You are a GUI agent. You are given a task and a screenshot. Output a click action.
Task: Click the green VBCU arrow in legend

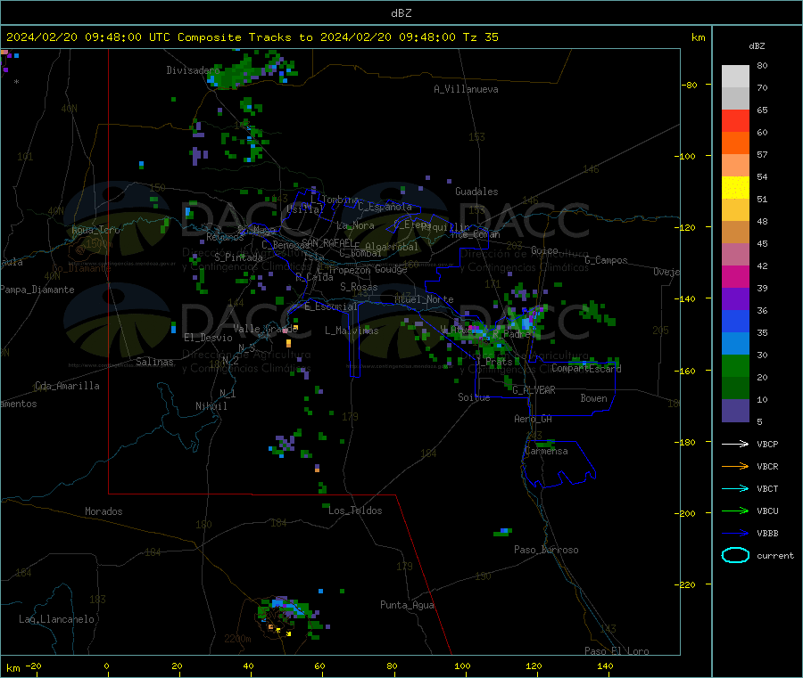coord(735,511)
